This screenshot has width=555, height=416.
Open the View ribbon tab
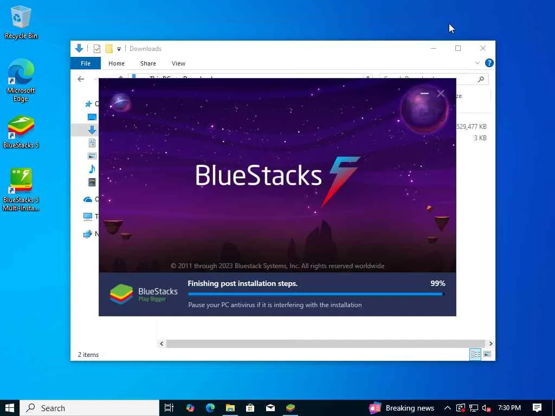178,63
